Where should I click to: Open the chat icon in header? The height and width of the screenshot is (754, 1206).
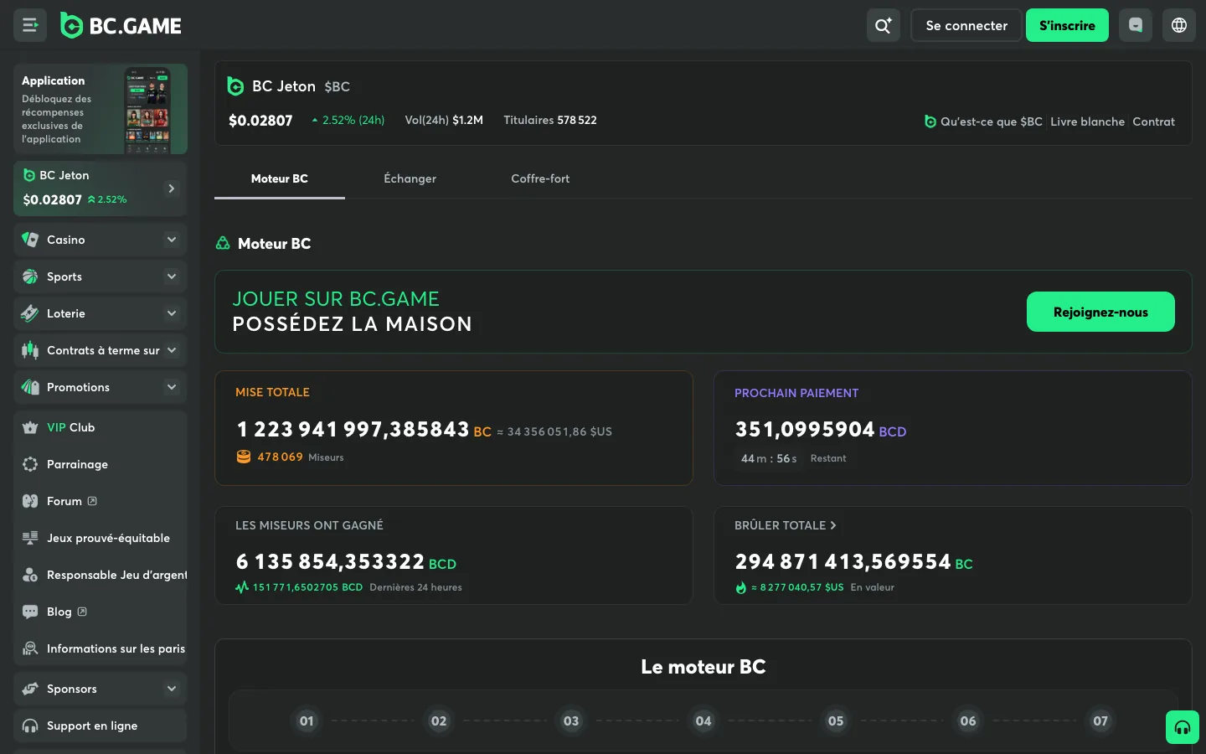1136,25
